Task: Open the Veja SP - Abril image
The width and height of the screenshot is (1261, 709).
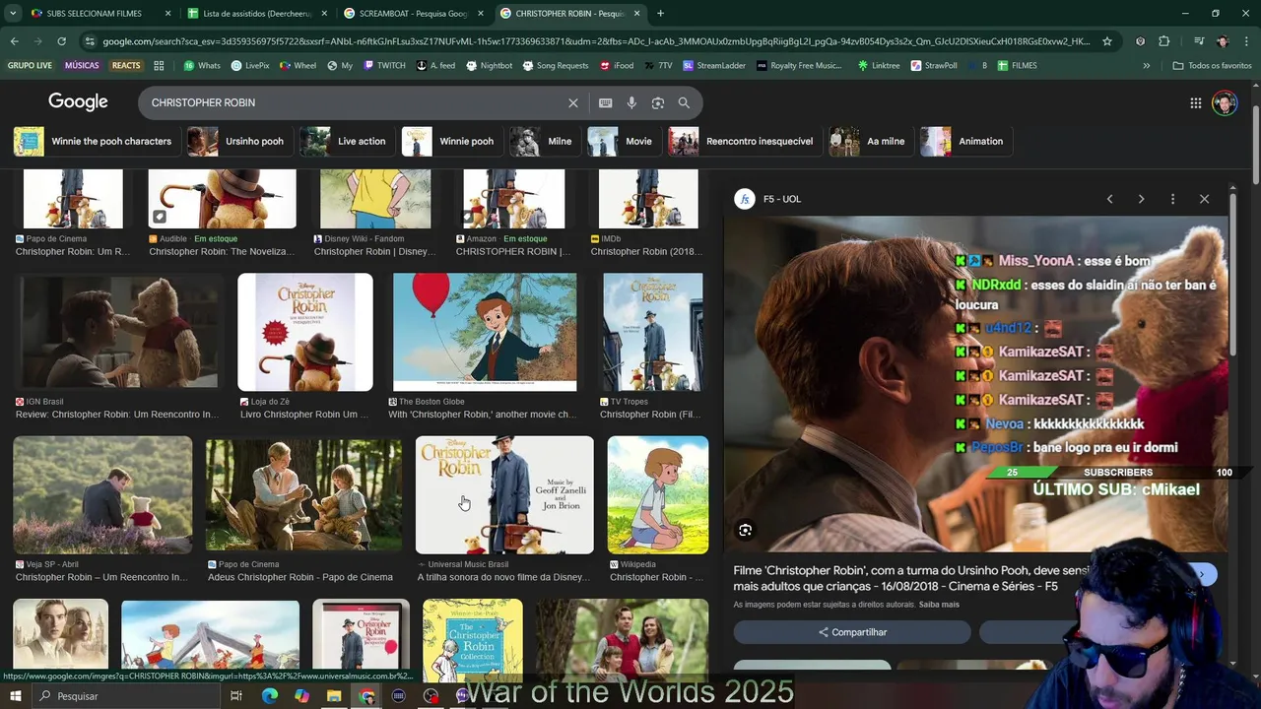Action: (x=102, y=494)
